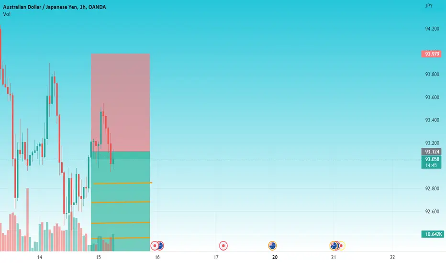This screenshot has width=446, height=263.
Task: Select the topmost orange target line
Action: pyautogui.click(x=123, y=183)
